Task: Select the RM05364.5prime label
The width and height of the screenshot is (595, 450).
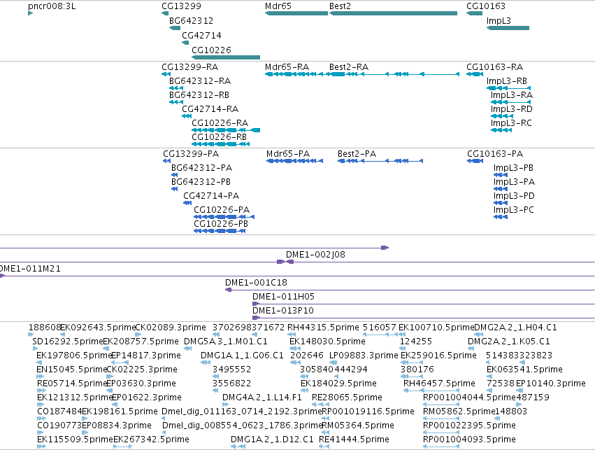Action: [358, 426]
